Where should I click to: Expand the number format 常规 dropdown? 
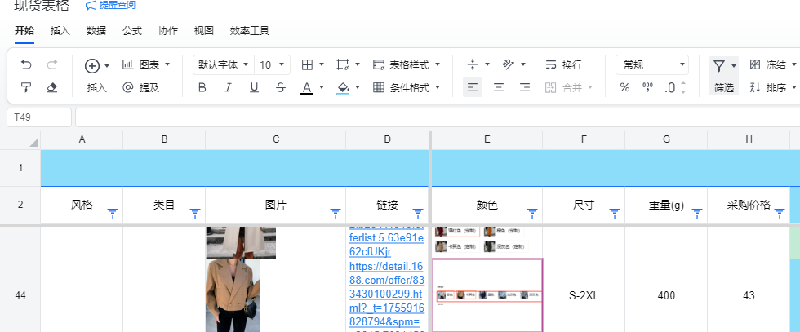651,64
